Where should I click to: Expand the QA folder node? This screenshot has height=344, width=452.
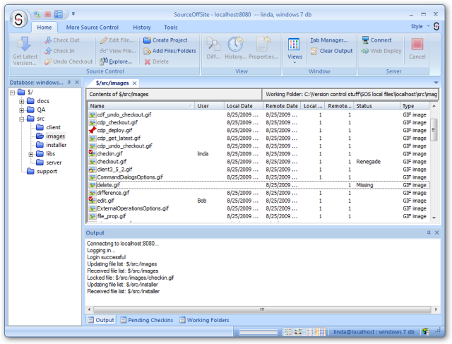[22, 110]
